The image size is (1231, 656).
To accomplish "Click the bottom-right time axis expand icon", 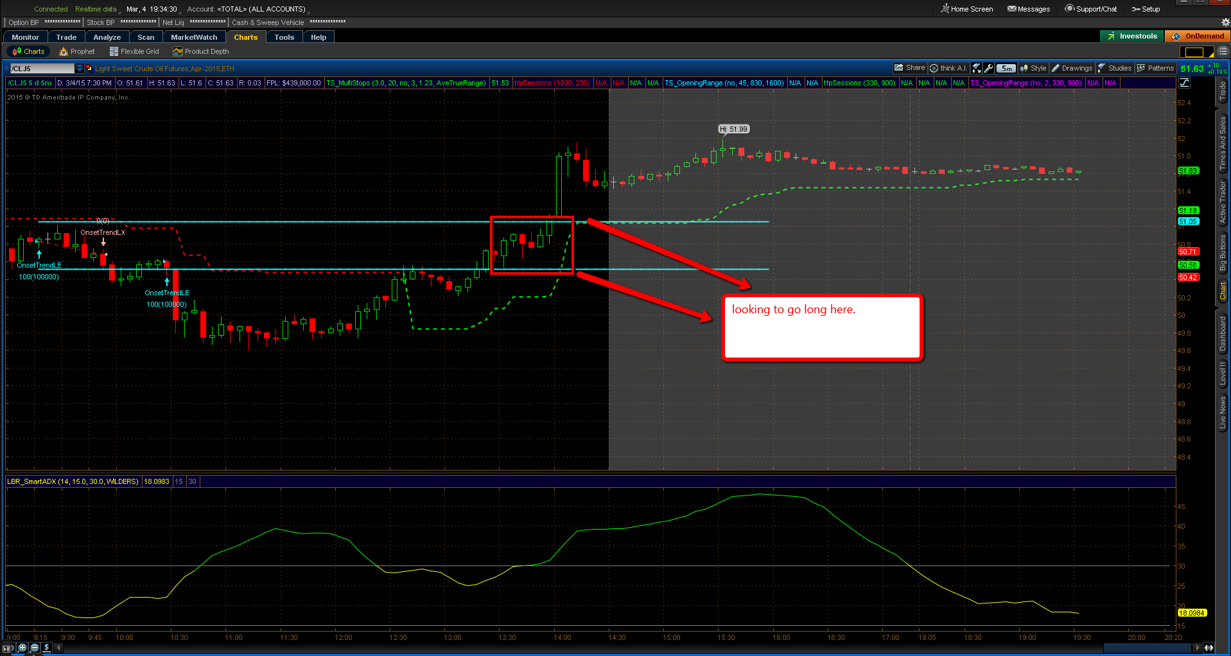I will click(1209, 648).
